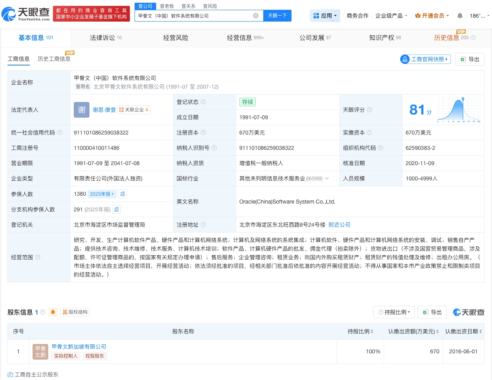Open the 186 user account menu
The image size is (492, 380).
pos(479,16)
